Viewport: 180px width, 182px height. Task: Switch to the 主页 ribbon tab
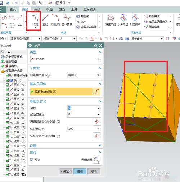(13, 9)
